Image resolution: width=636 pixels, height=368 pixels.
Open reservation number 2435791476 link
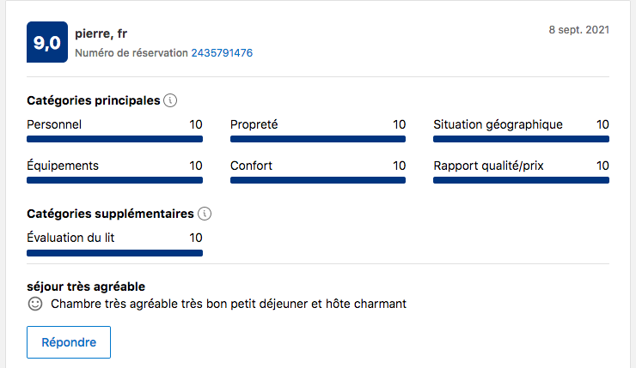click(222, 53)
